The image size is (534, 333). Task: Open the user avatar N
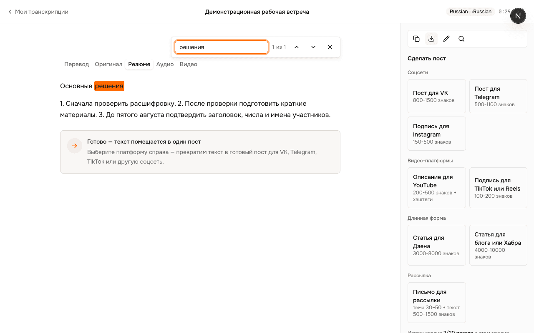click(x=518, y=16)
